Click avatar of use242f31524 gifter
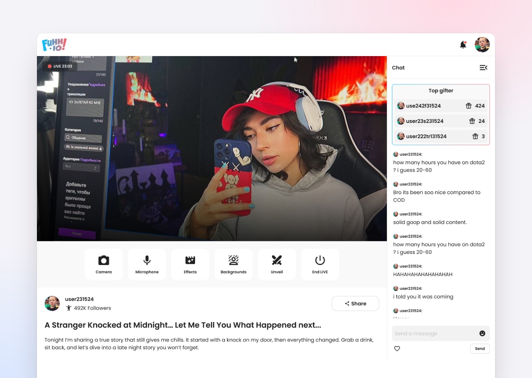 click(401, 106)
